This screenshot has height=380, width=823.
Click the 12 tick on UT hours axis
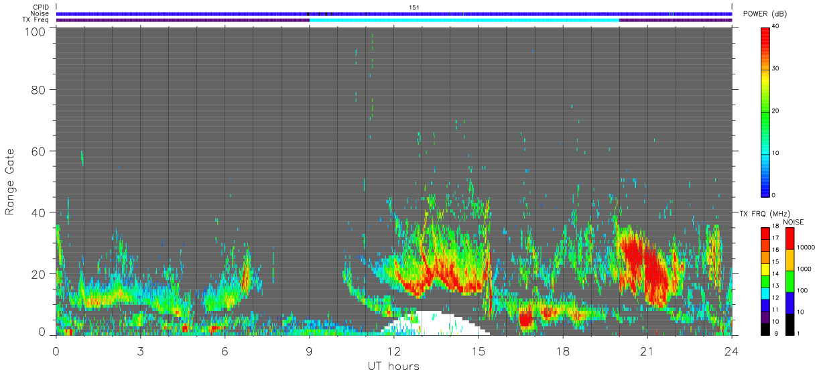(394, 351)
